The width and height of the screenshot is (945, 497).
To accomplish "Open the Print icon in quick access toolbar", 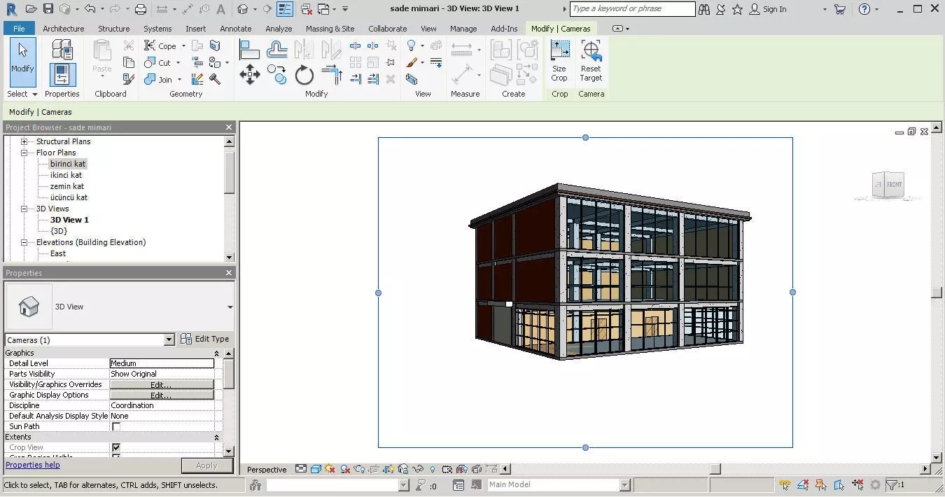I will click(141, 9).
